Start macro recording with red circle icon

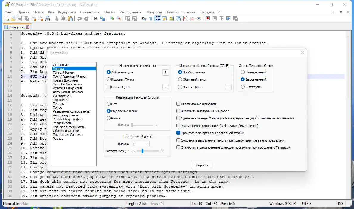(208, 19)
